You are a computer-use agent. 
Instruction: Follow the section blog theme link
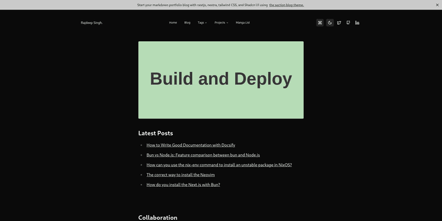(286, 5)
